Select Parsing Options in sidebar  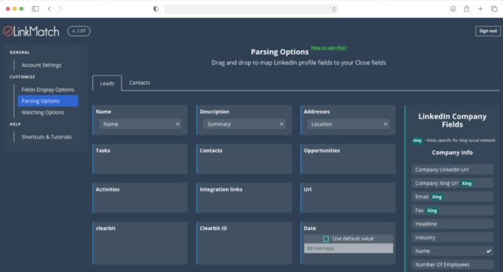[x=48, y=101]
